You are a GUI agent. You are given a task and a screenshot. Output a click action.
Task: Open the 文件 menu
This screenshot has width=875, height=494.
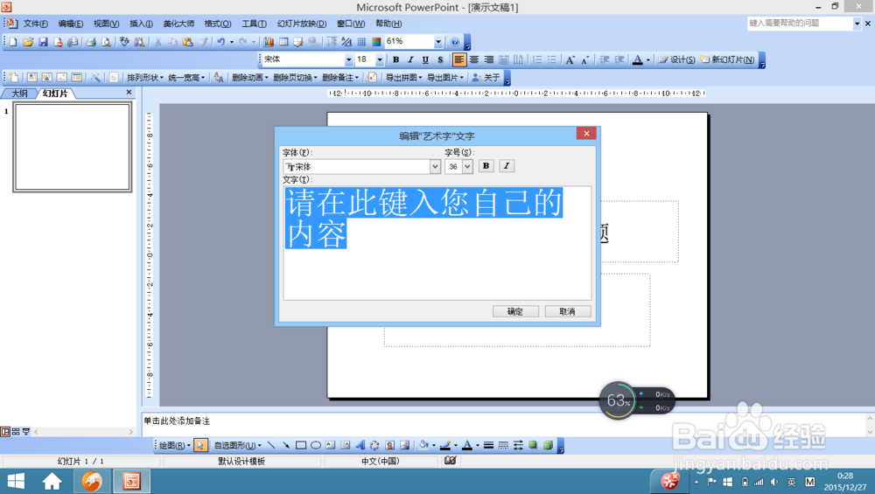(x=35, y=24)
